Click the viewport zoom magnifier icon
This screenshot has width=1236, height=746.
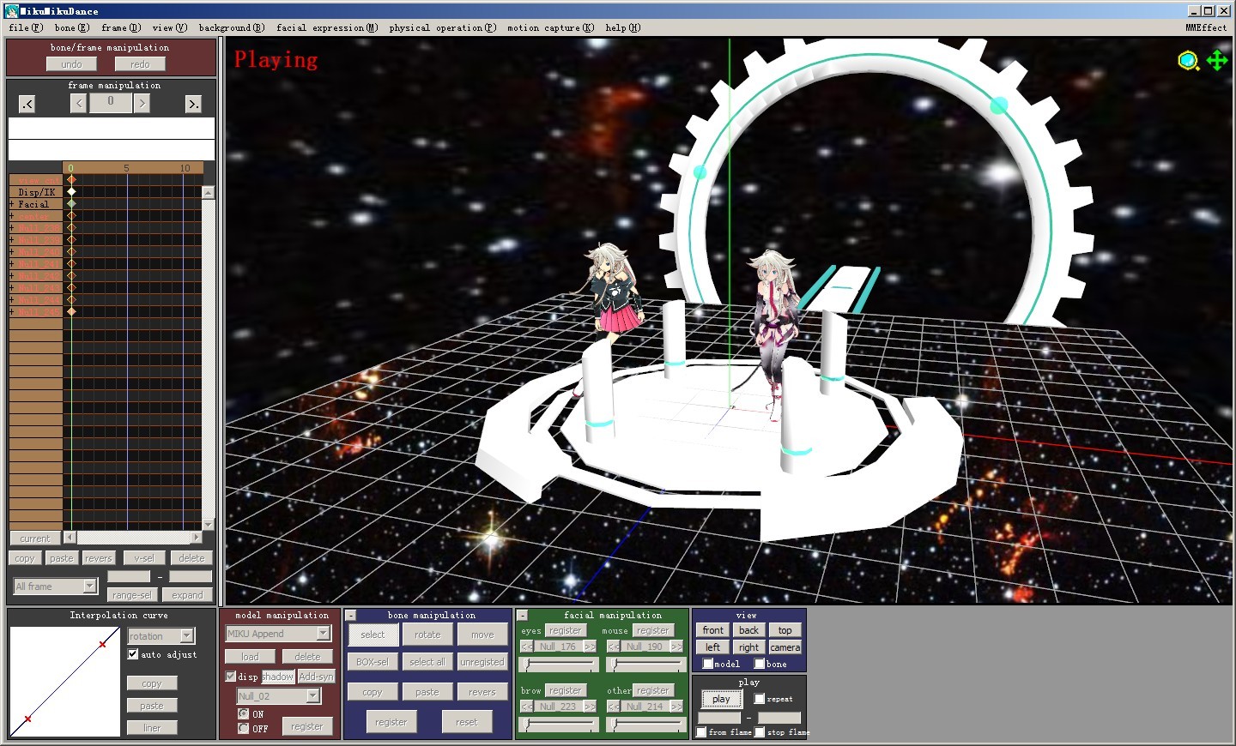1188,61
